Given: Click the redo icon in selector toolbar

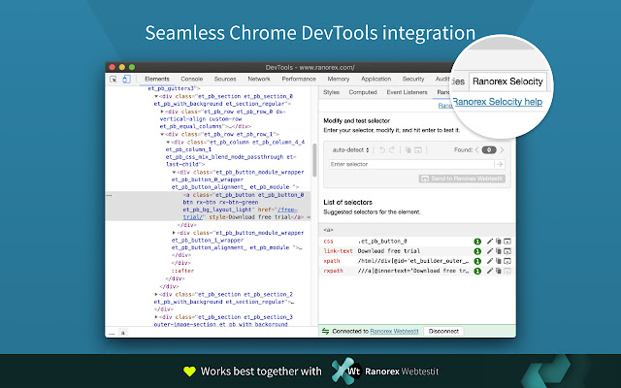Looking at the screenshot, I should (392, 150).
